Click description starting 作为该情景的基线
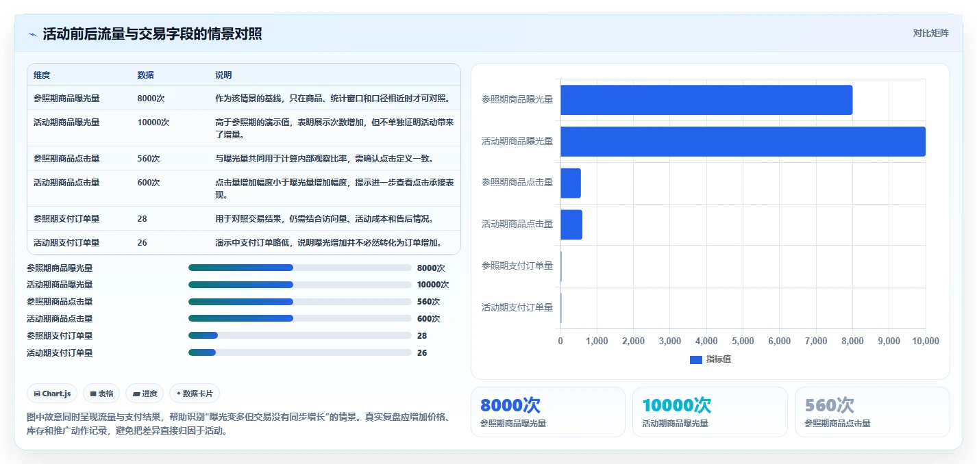The height and width of the screenshot is (464, 977). pyautogui.click(x=332, y=99)
